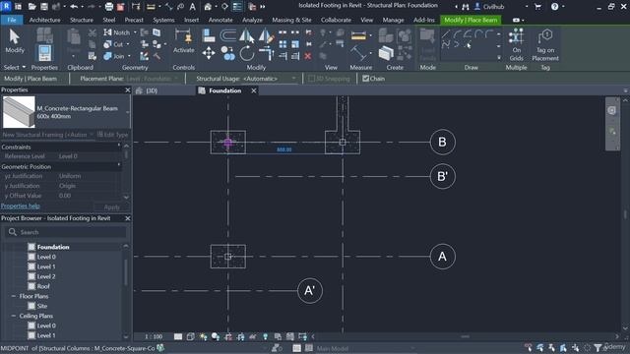Open the File menu
Viewport: 630px width, 354px height.
[x=12, y=20]
